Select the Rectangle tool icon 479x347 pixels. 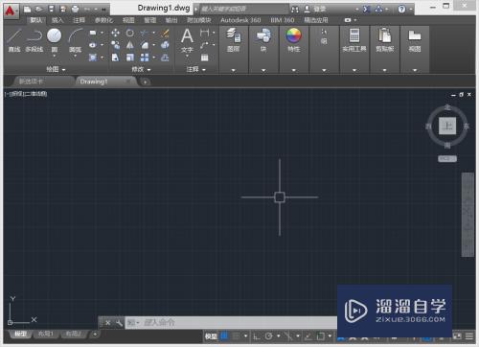[x=93, y=33]
